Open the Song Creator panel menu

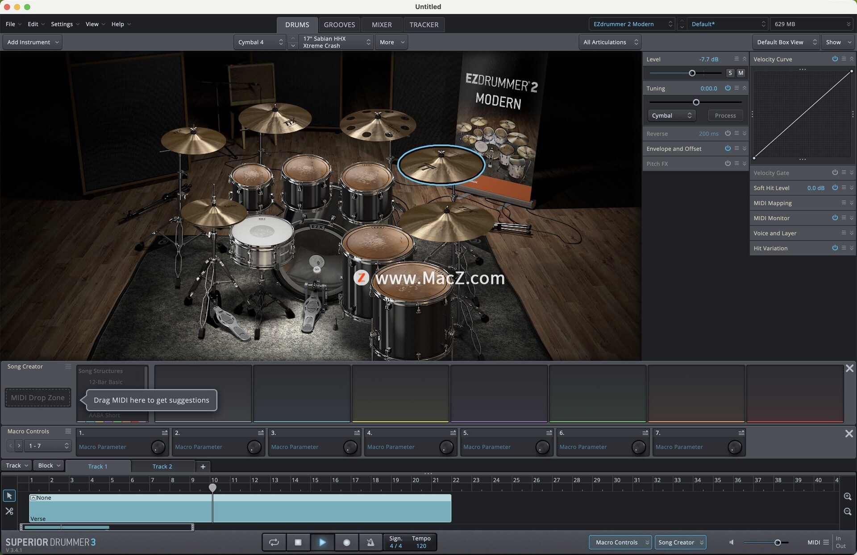click(x=68, y=366)
